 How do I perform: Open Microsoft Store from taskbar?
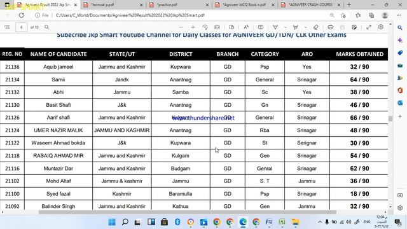point(164,222)
